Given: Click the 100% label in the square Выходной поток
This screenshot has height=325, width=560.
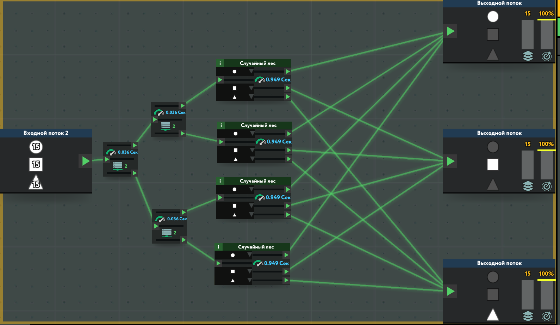Looking at the screenshot, I should coord(546,144).
